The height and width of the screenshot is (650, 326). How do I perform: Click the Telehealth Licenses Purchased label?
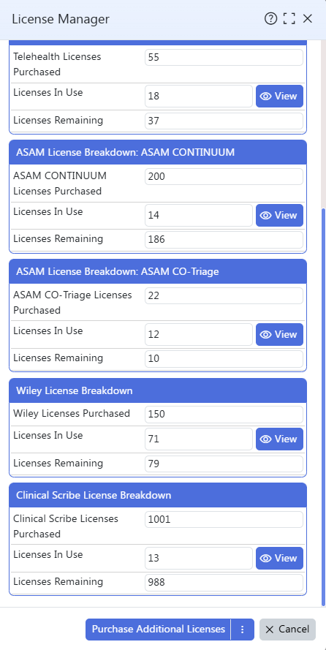(57, 64)
